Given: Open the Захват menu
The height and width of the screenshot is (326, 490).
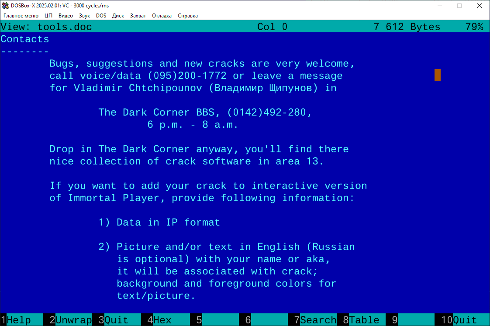Looking at the screenshot, I should tap(138, 16).
